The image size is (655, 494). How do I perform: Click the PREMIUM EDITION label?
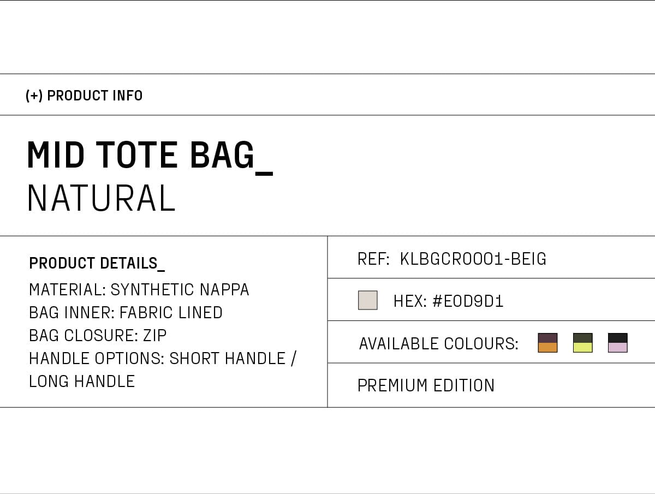click(x=426, y=385)
